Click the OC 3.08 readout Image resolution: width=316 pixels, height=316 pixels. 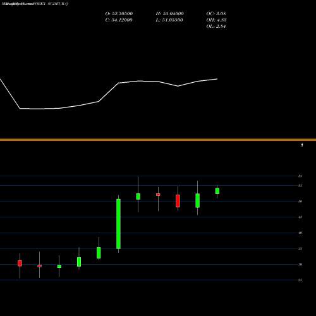216,14
